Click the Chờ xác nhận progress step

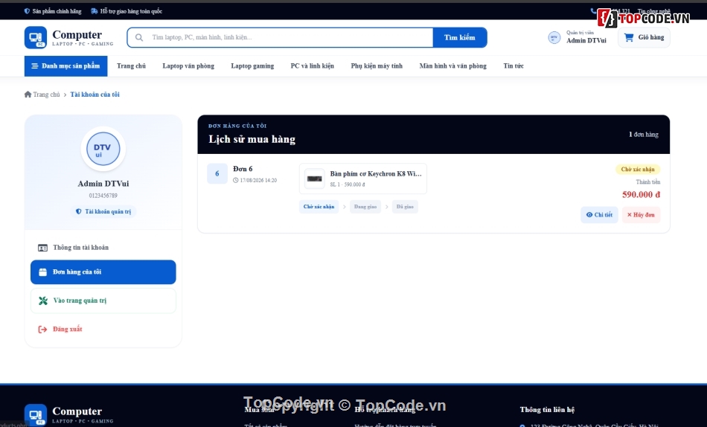coord(319,207)
